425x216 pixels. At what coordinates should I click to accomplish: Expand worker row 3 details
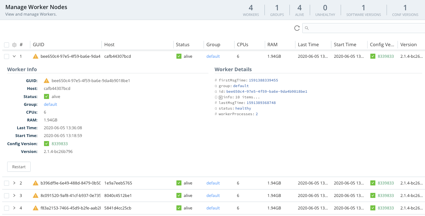click(x=14, y=196)
